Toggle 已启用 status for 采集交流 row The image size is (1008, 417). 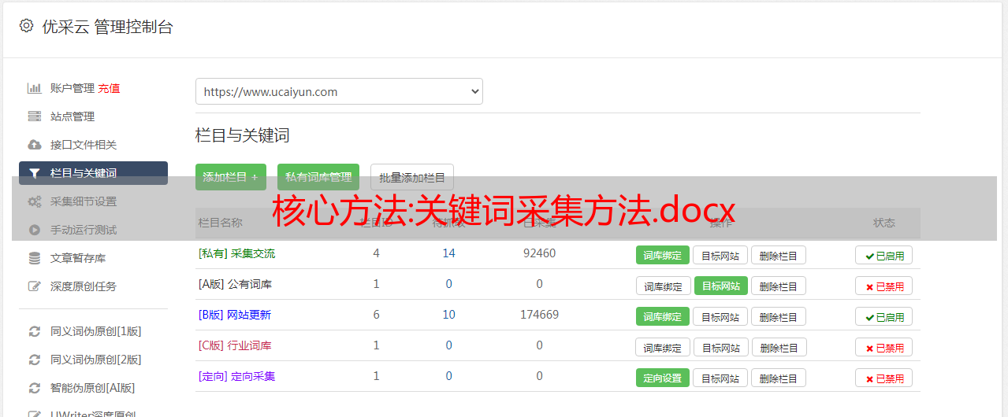[884, 255]
